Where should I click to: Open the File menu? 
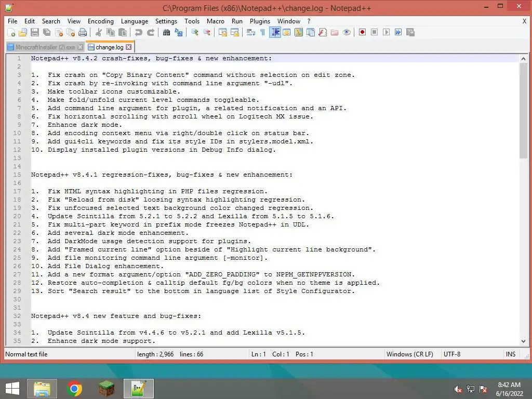pos(12,21)
